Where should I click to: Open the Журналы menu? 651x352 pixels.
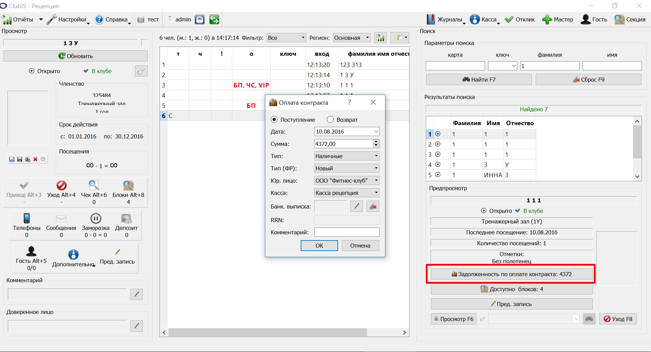446,19
